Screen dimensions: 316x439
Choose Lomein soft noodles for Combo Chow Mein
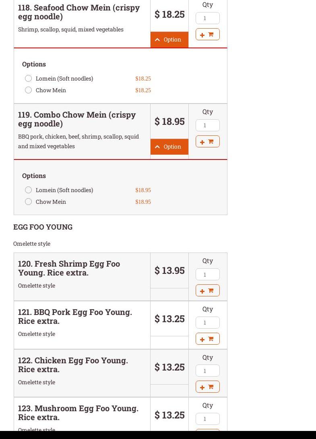pyautogui.click(x=29, y=190)
